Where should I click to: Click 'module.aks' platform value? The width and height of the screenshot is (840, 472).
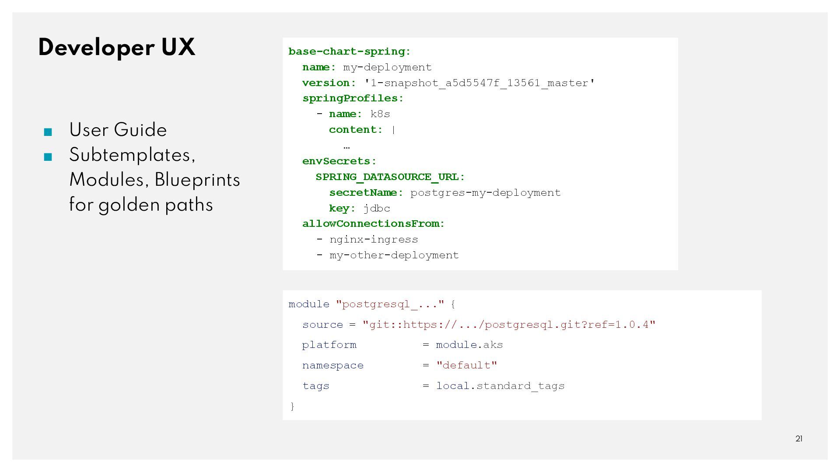[469, 345]
